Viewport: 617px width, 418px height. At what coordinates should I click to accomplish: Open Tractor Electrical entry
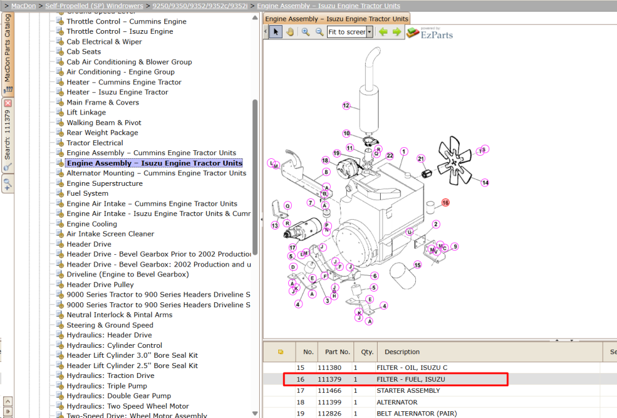(95, 143)
